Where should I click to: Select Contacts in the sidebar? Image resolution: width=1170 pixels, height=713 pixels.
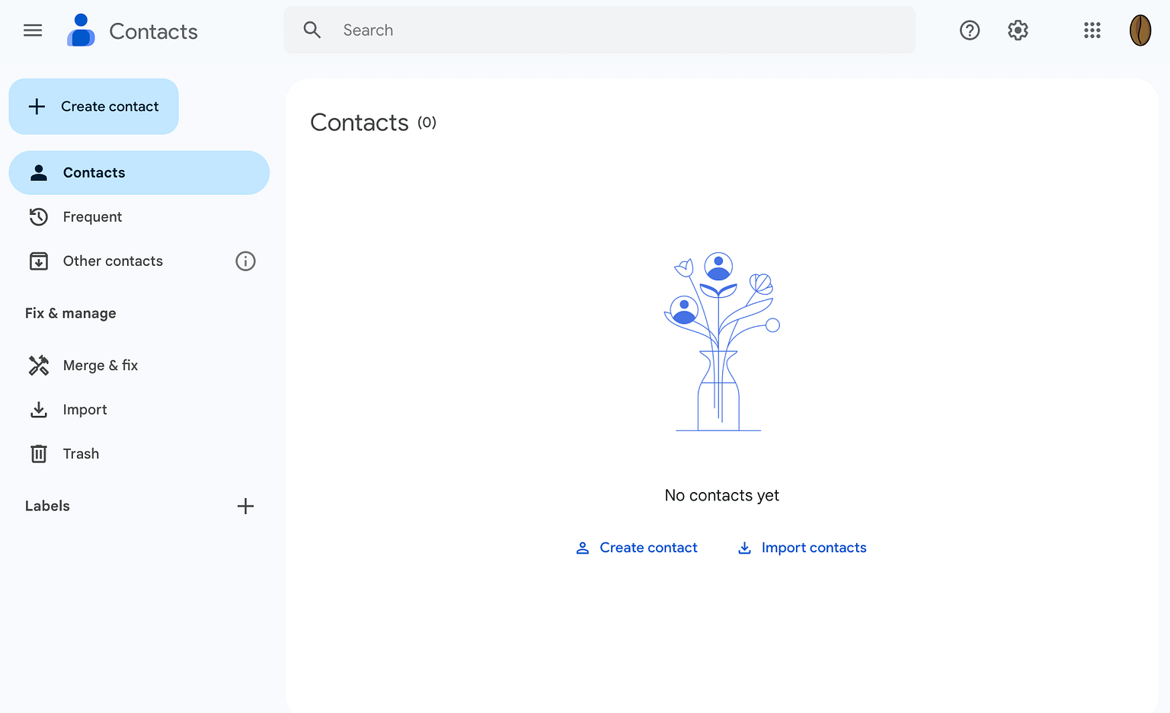coord(94,172)
